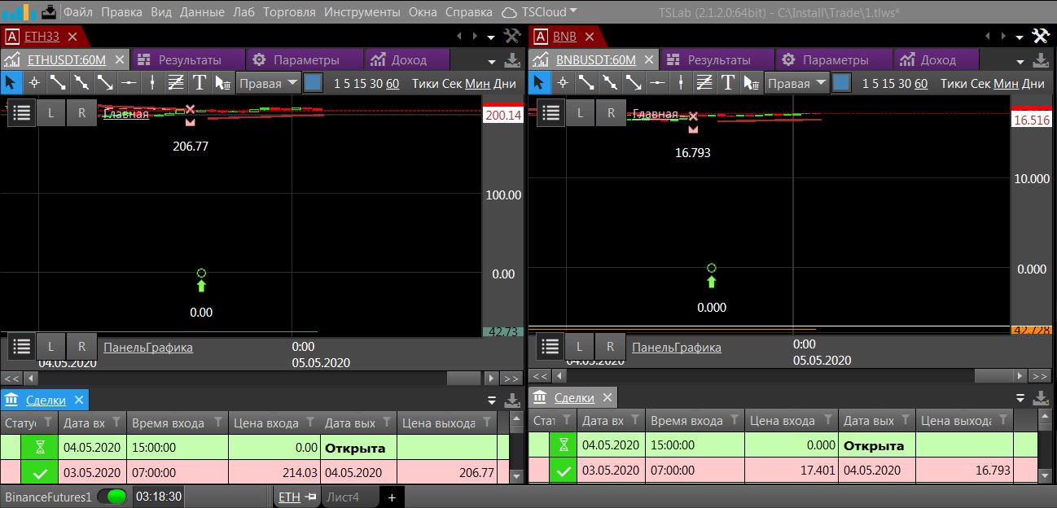Open filter for Время входа column in ETH trades
Screen dimensions: 1057x508
click(218, 423)
